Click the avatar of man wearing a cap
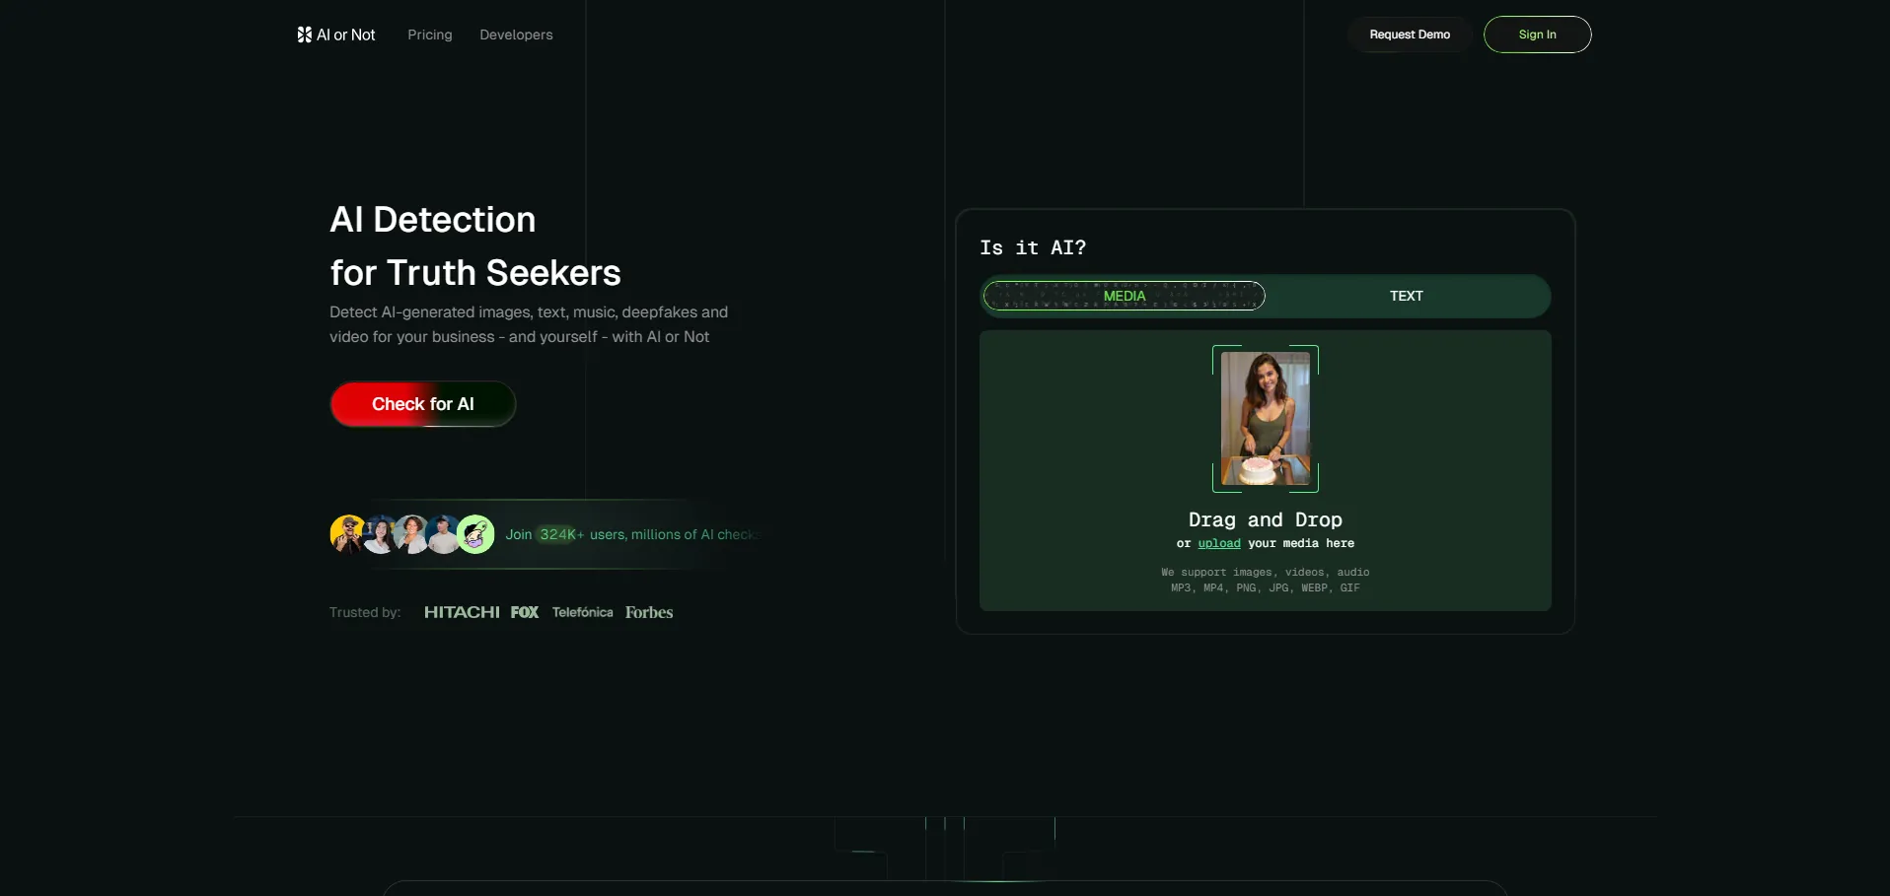Viewport: 1890px width, 896px height. [444, 534]
